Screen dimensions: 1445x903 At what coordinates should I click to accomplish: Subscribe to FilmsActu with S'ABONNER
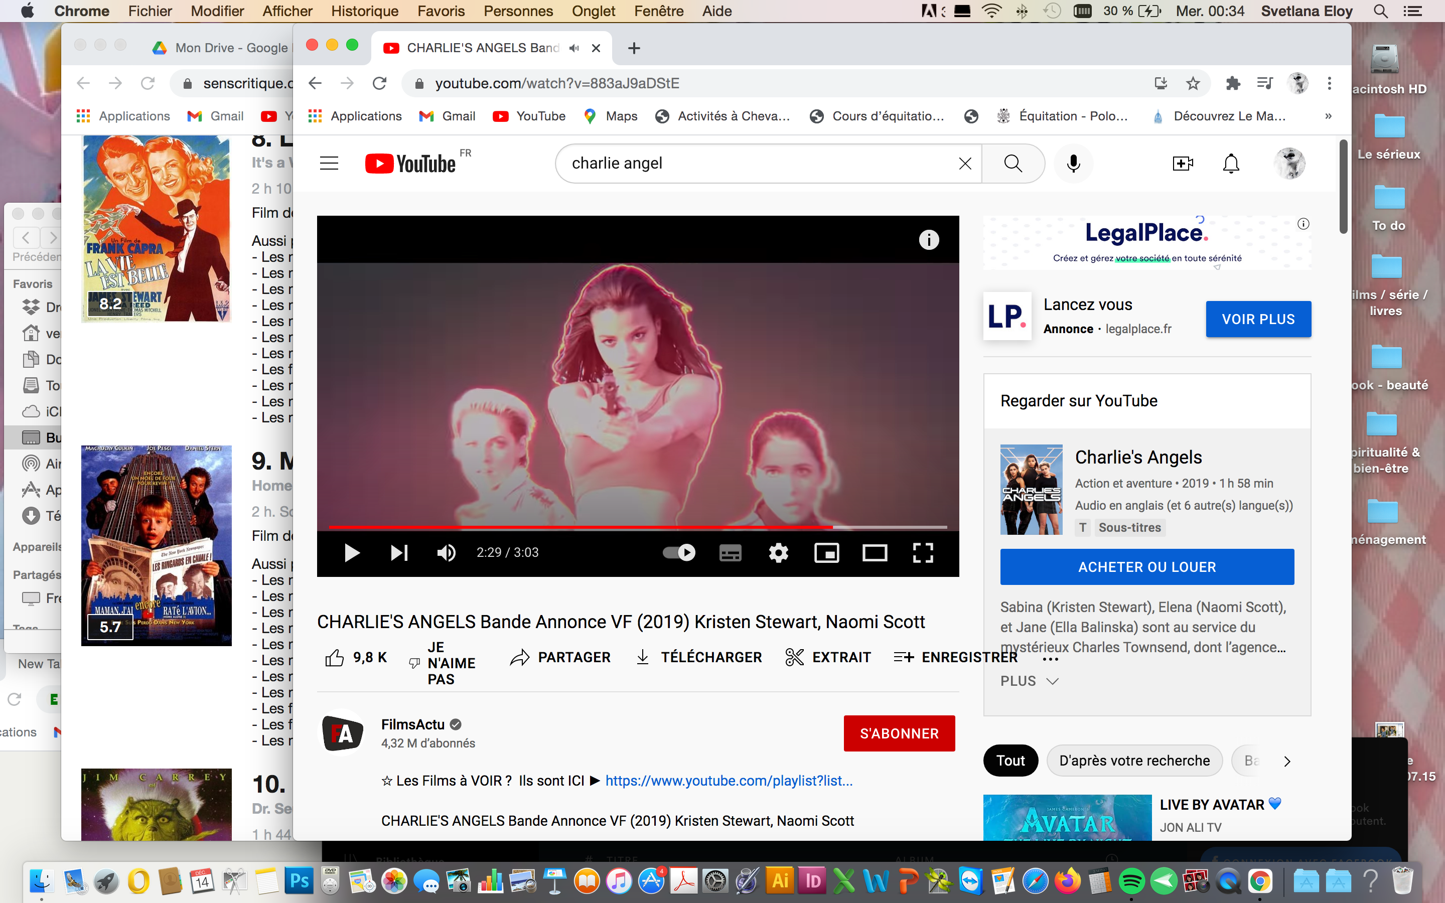[x=899, y=733]
